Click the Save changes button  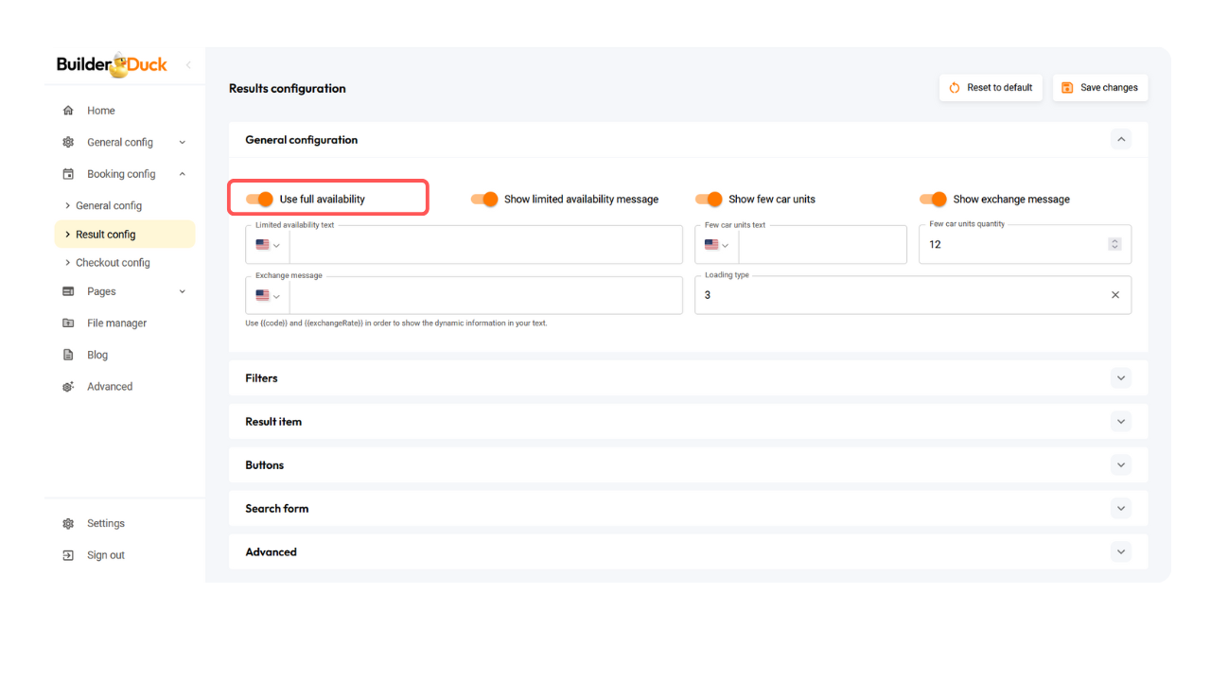[1099, 88]
